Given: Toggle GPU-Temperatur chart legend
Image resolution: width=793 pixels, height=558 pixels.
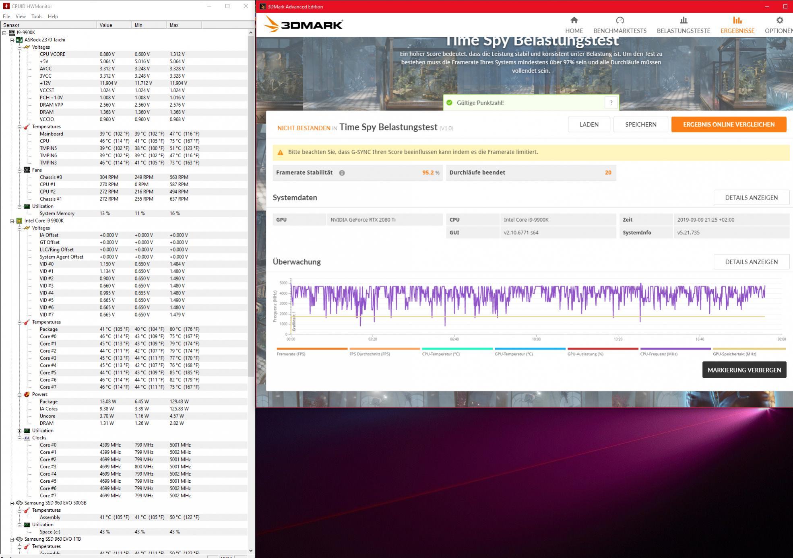Looking at the screenshot, I should 530,352.
